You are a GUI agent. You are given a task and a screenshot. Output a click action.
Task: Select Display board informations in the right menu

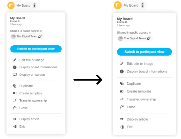coord(147,71)
